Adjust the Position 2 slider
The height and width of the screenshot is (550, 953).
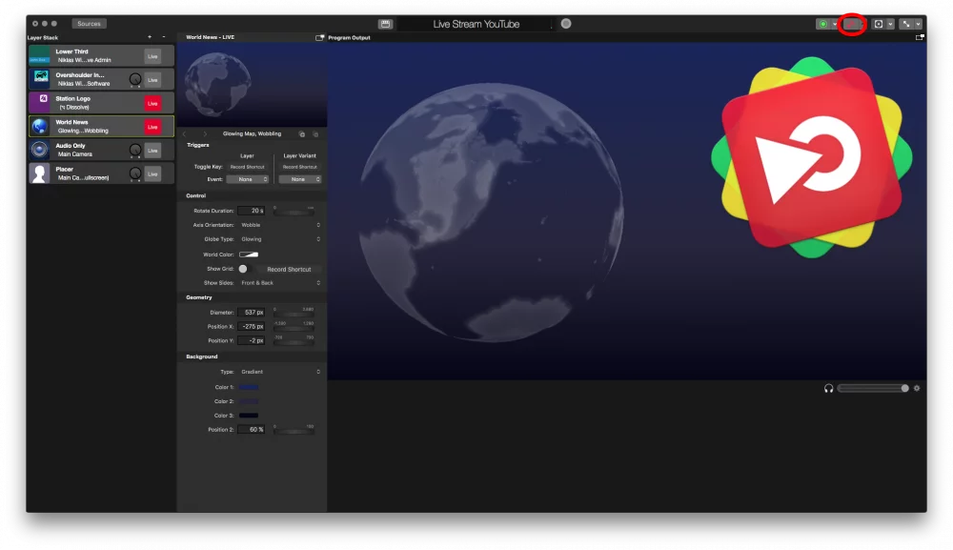tap(294, 431)
